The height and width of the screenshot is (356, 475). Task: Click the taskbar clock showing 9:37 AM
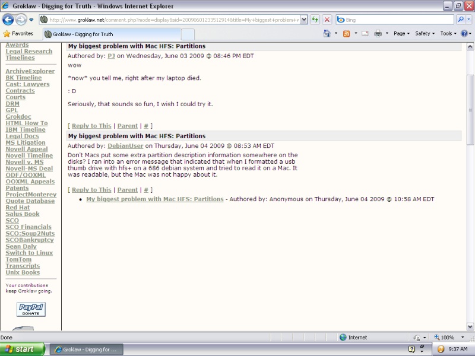pos(458,349)
